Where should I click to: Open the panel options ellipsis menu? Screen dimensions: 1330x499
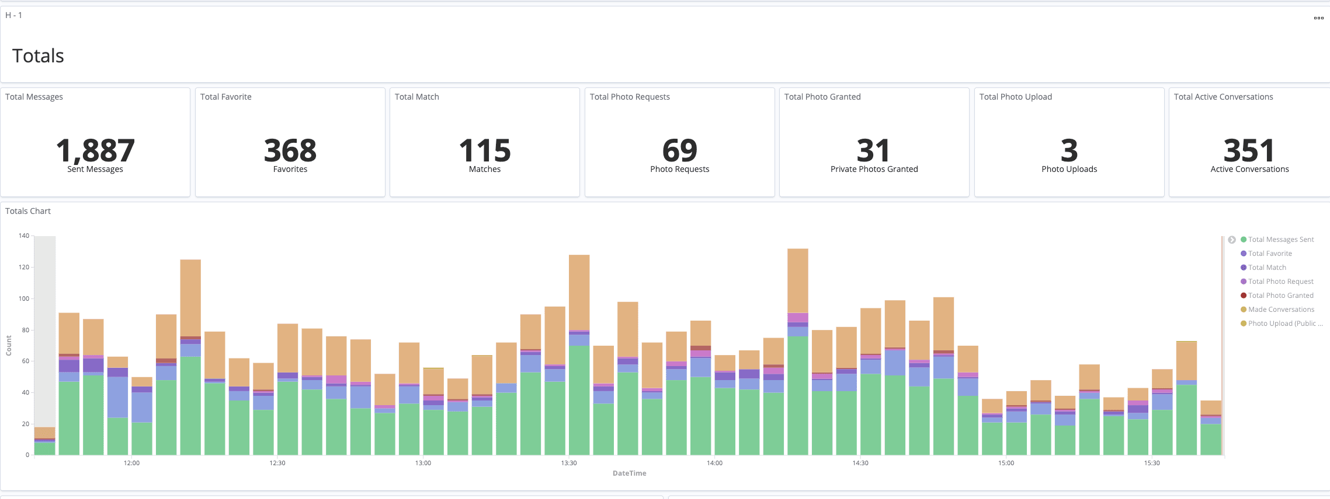[1318, 18]
